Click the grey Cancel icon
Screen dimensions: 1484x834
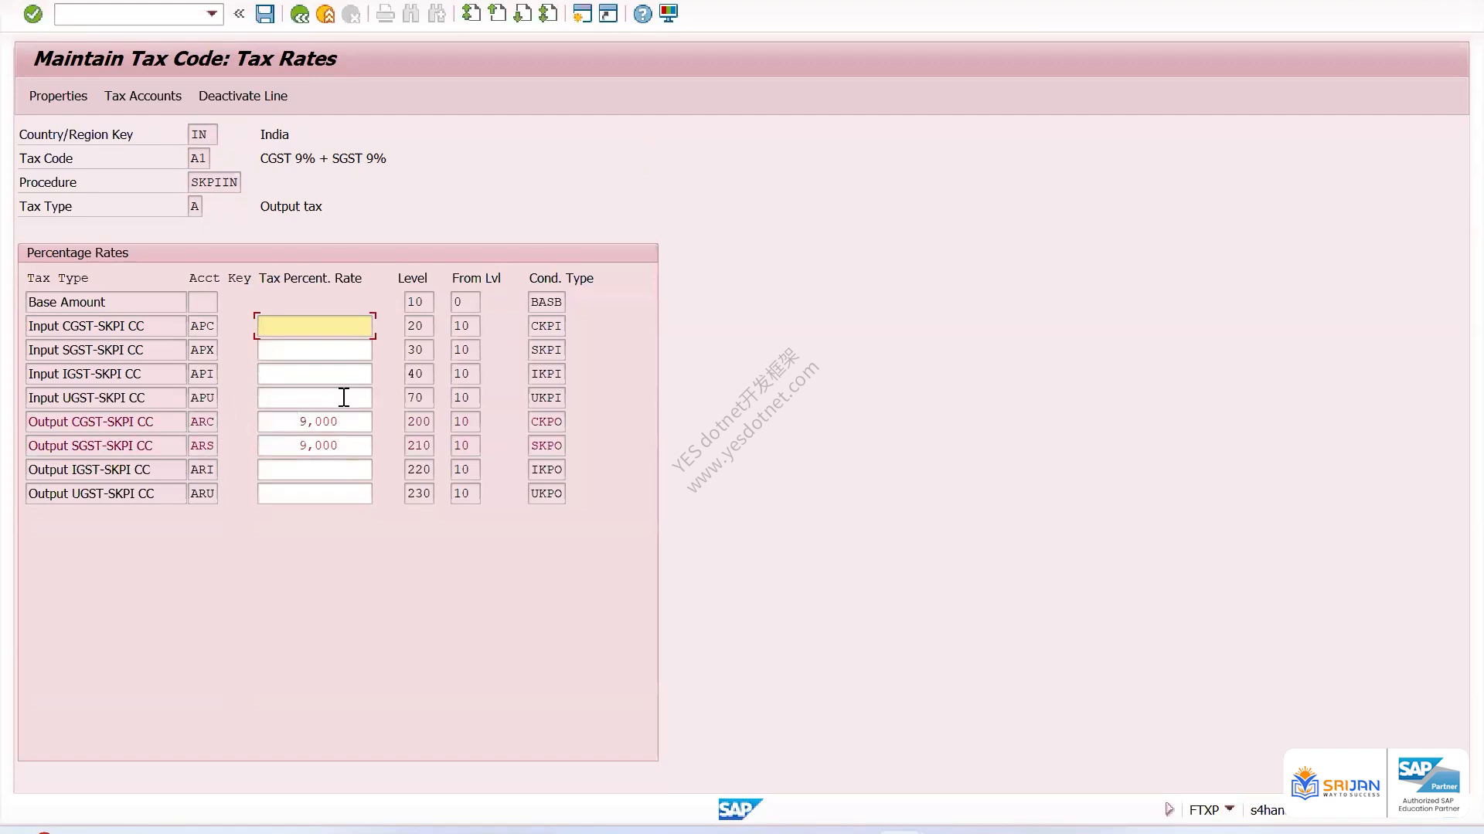pyautogui.click(x=351, y=14)
